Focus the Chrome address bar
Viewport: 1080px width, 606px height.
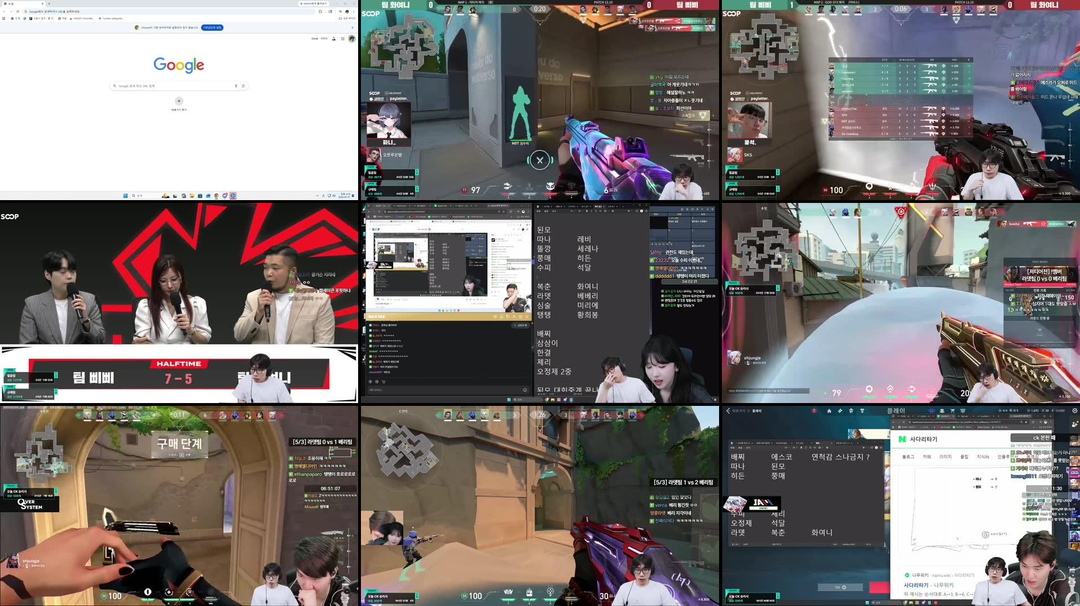169,11
